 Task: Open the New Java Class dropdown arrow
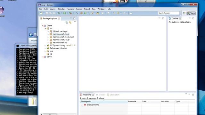88,13
